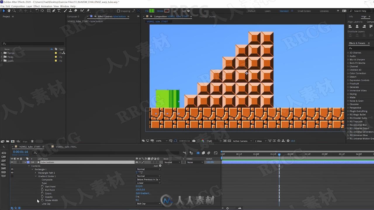The width and height of the screenshot is (374, 210).
Task: Open the green Fill color swatch
Action: [152, 11]
